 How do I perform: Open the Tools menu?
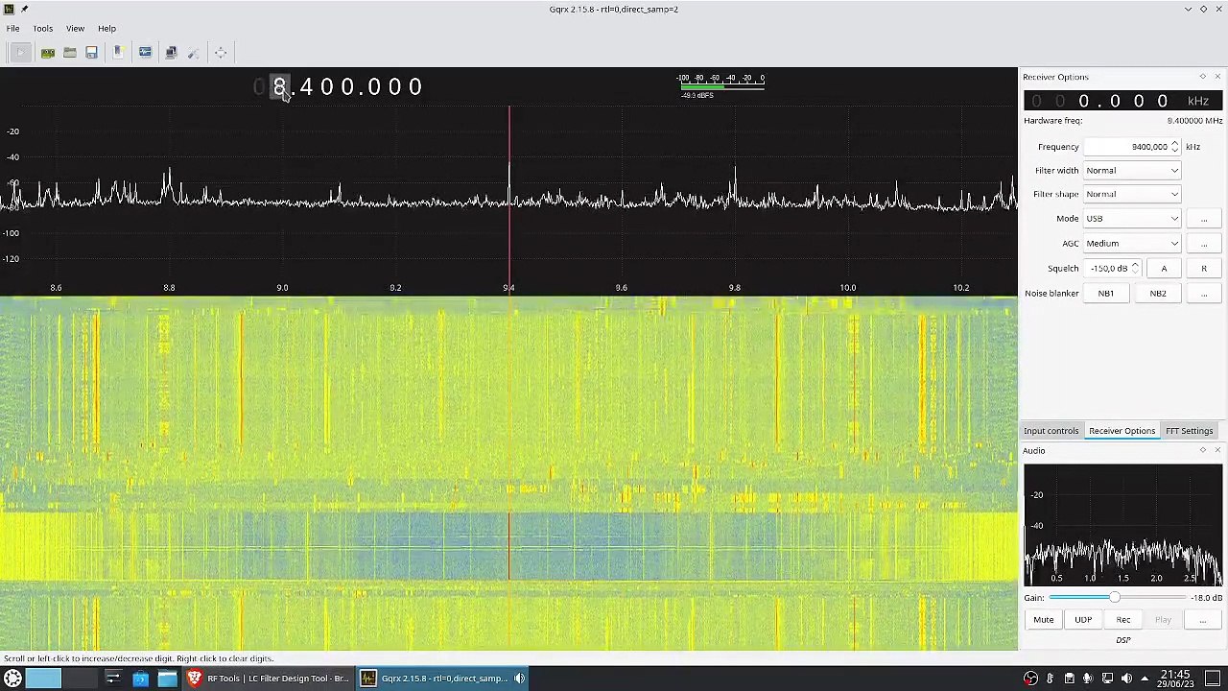[x=42, y=29]
